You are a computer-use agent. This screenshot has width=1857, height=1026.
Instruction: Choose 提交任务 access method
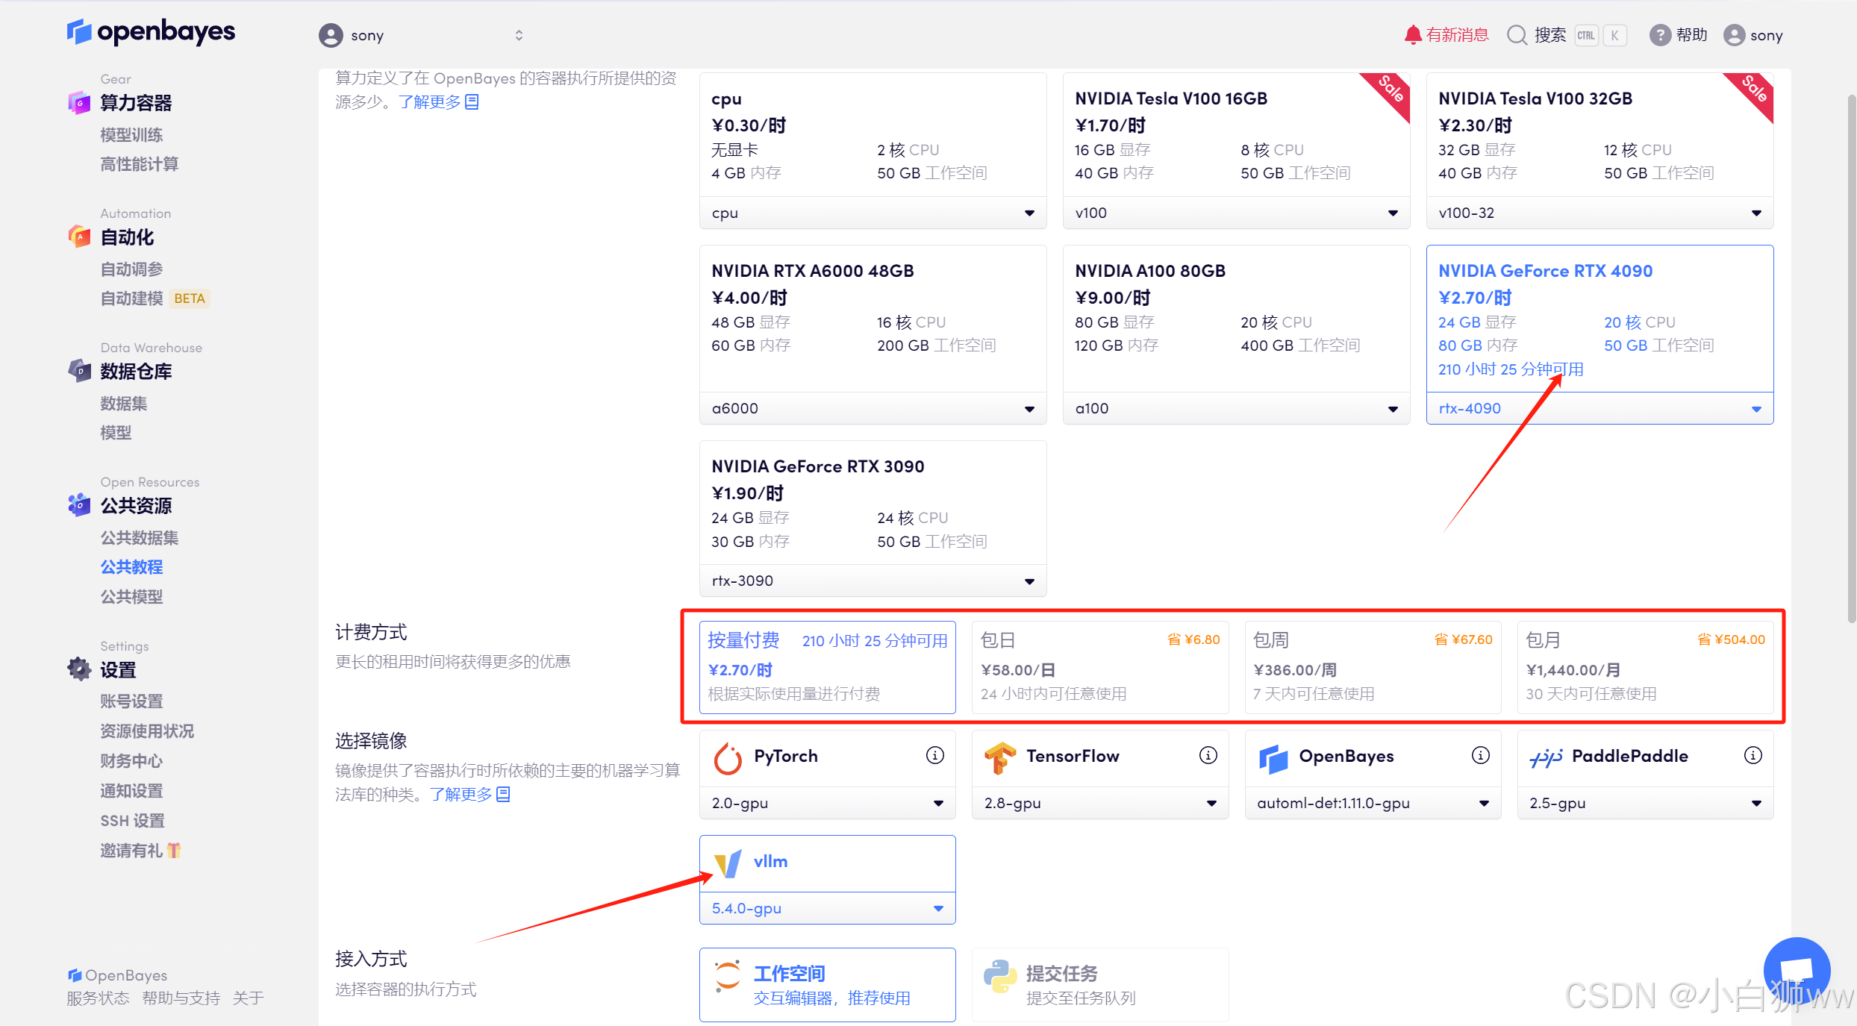[x=1099, y=984]
